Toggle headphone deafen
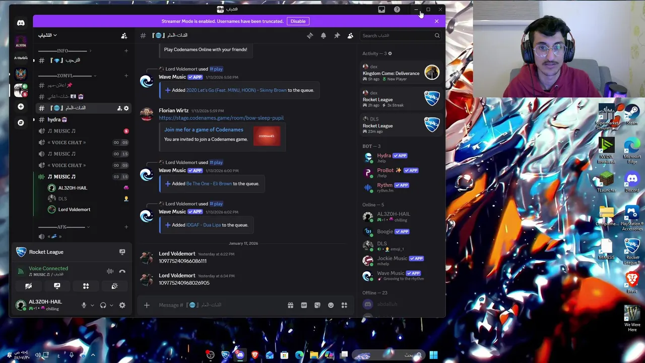This screenshot has width=645, height=363. (x=103, y=305)
